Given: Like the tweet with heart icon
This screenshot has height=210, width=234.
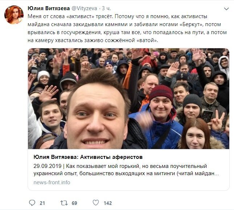Looking at the screenshot, I should pyautogui.click(x=96, y=203).
